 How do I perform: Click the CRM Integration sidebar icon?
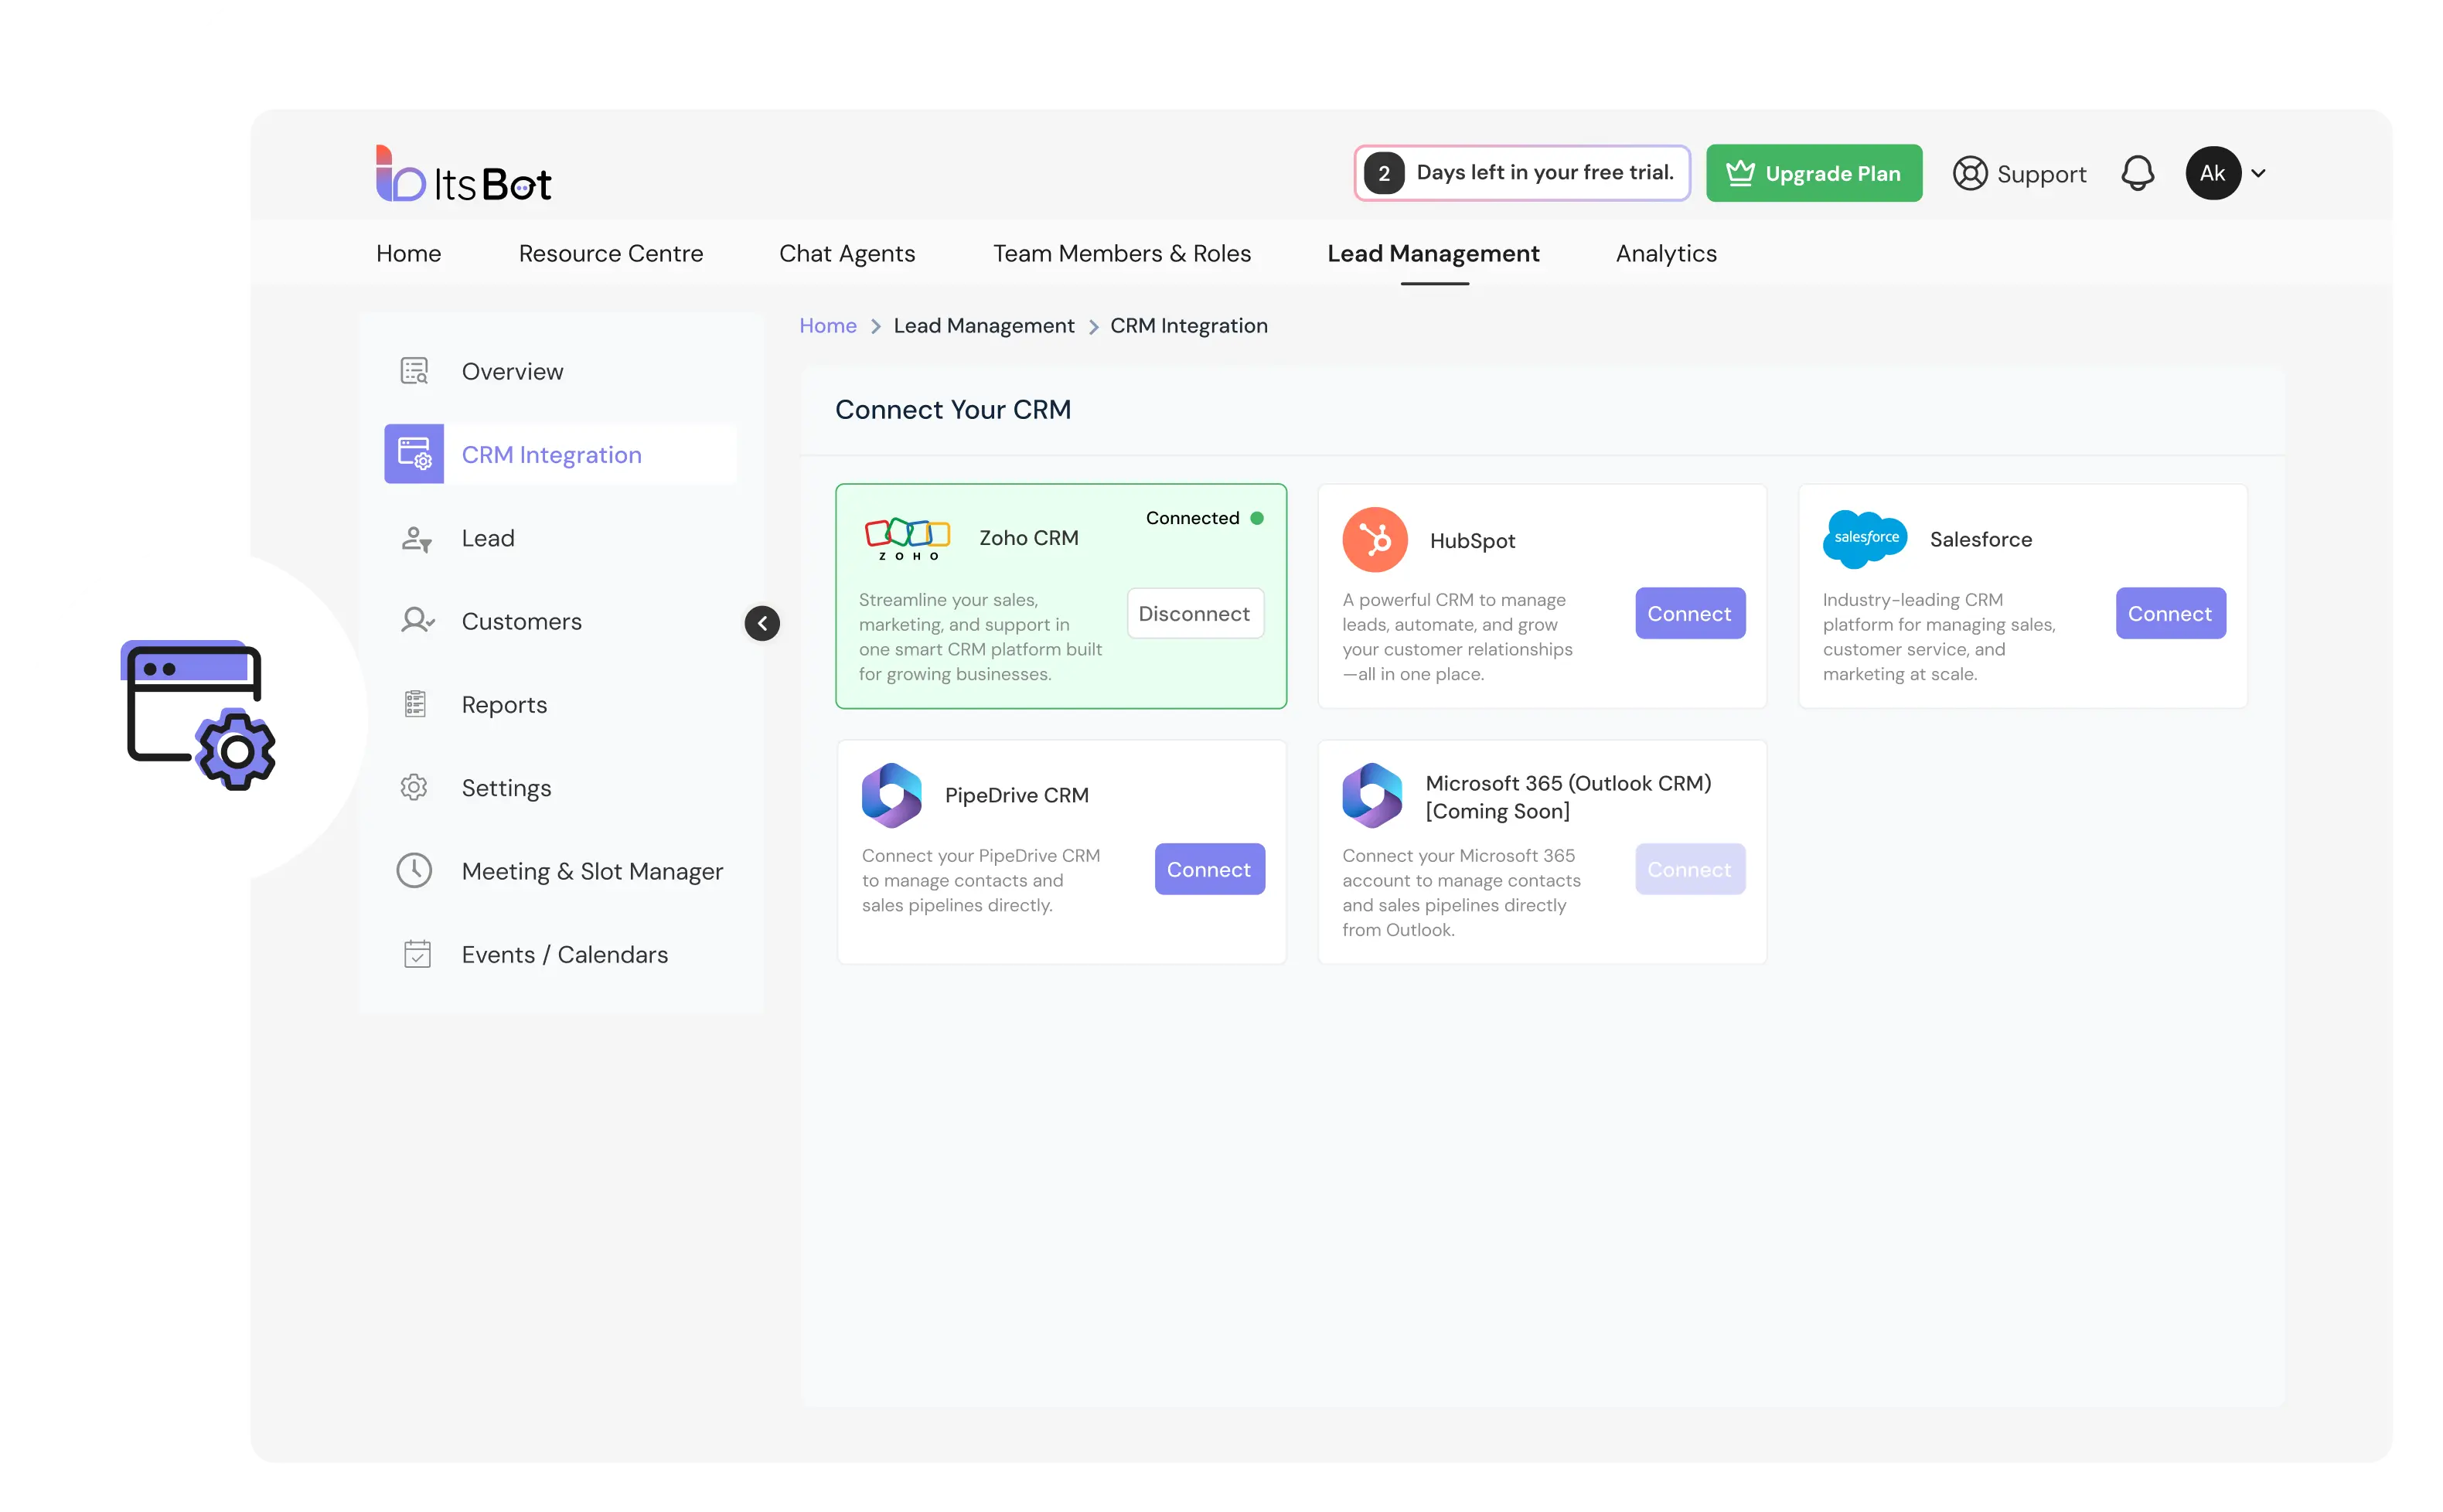coord(414,454)
